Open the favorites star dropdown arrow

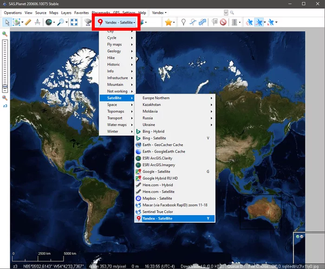point(174,22)
